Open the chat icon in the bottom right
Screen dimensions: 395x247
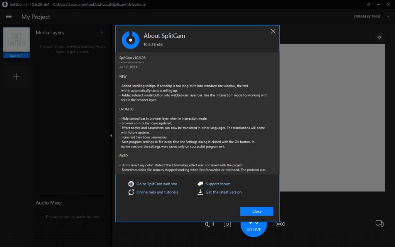pyautogui.click(x=380, y=223)
